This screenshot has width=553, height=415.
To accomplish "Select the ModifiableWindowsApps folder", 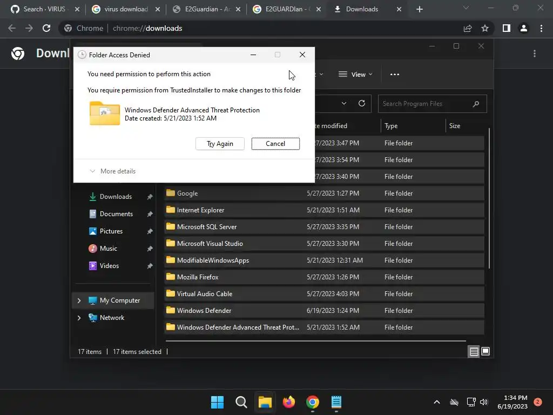I will [324, 260].
